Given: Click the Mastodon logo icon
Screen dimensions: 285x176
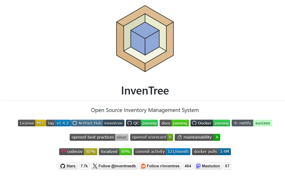Looking at the screenshot, I should click(198, 166).
